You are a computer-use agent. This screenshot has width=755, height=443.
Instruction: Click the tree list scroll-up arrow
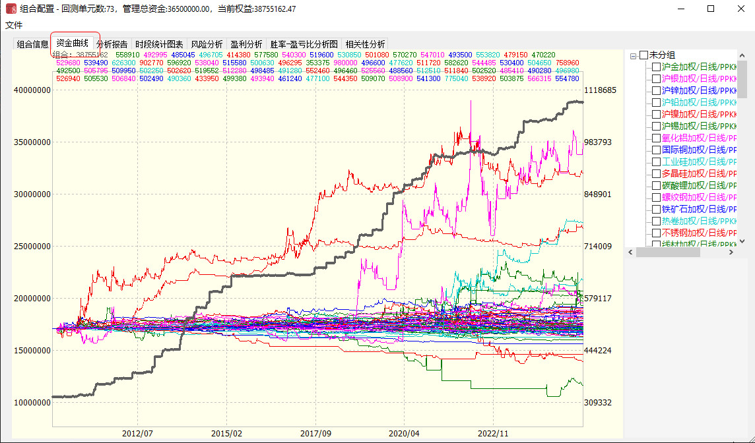742,55
